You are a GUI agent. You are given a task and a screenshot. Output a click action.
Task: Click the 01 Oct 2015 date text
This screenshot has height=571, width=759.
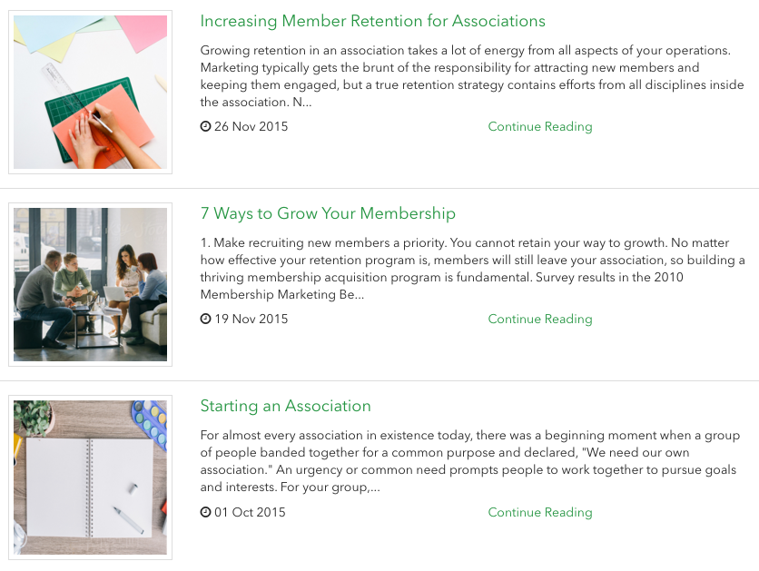click(249, 513)
